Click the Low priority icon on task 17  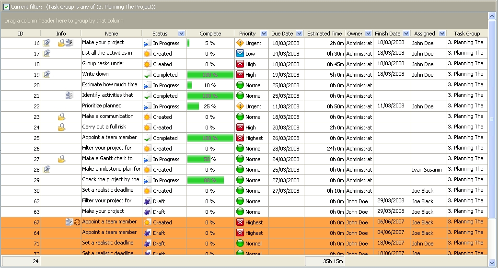(x=240, y=54)
